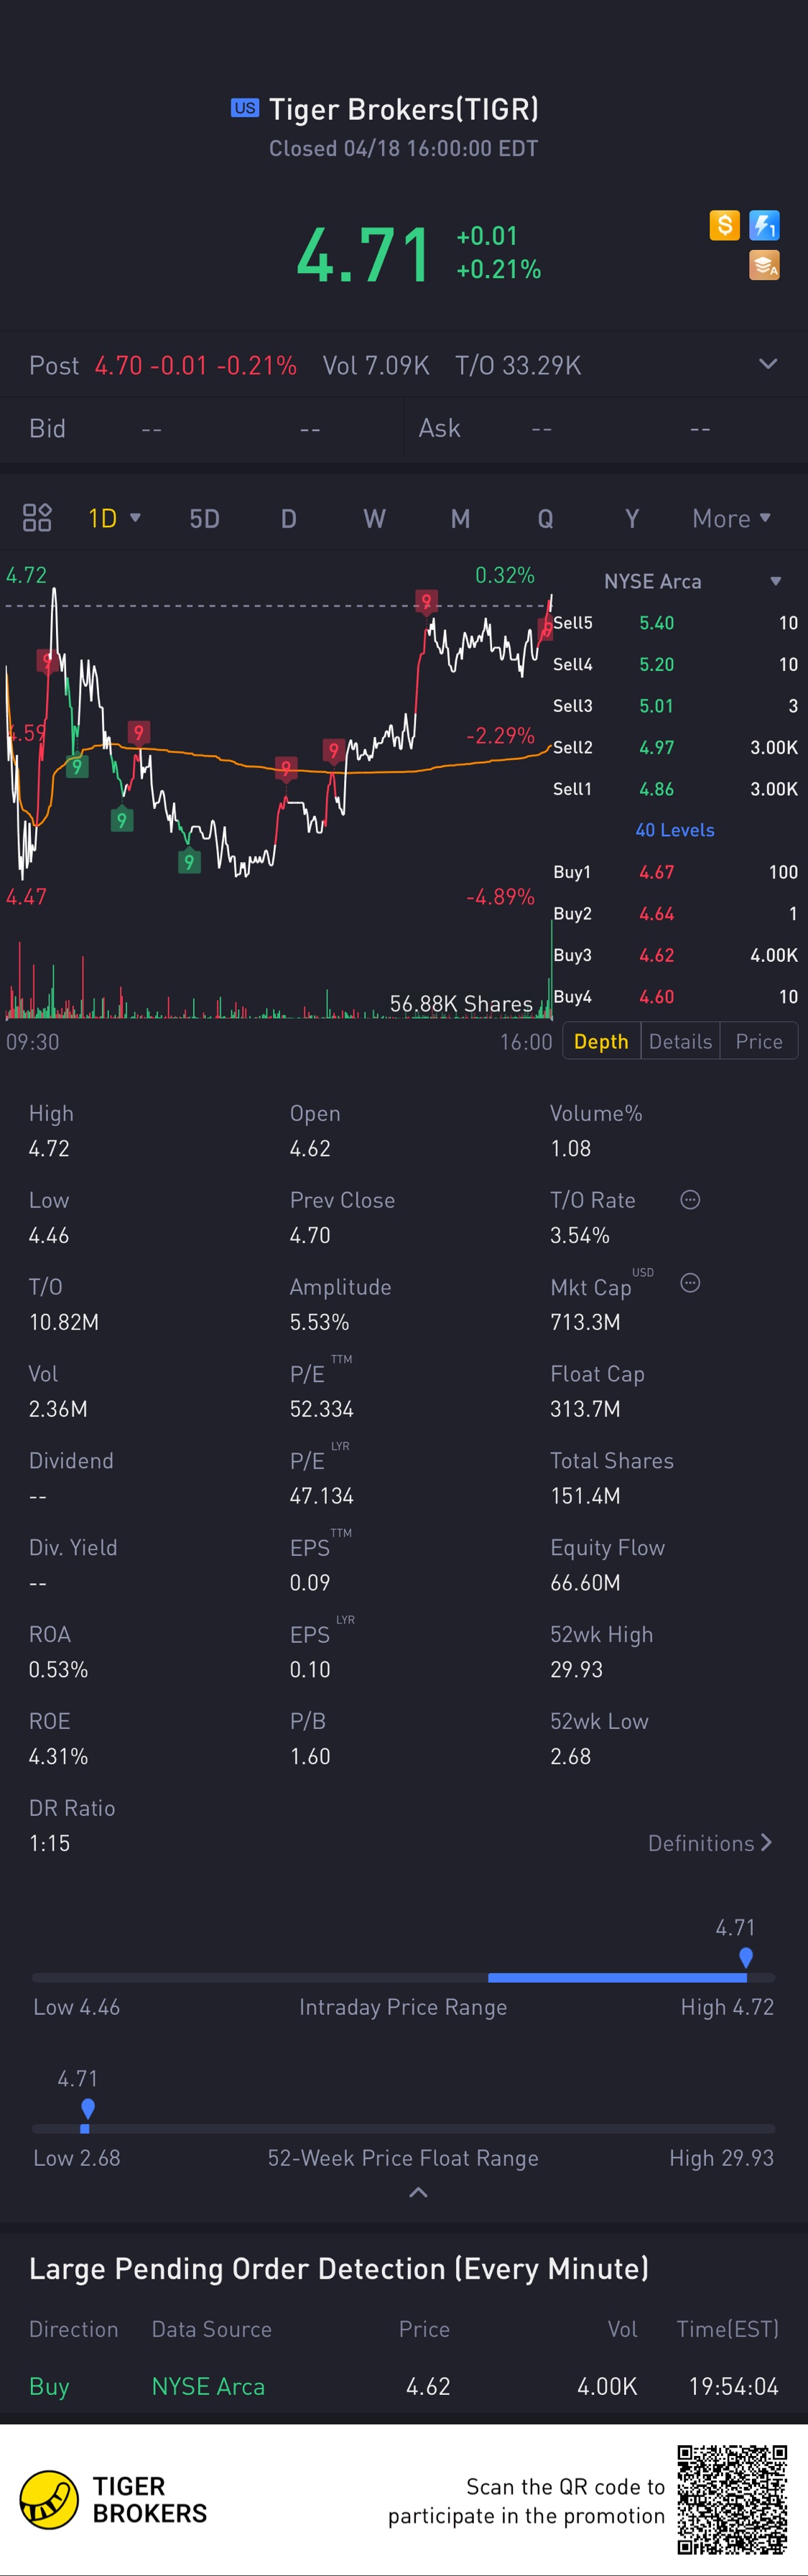The height and width of the screenshot is (2576, 808).
Task: Scan the promotion QR code
Action: [x=732, y=2499]
